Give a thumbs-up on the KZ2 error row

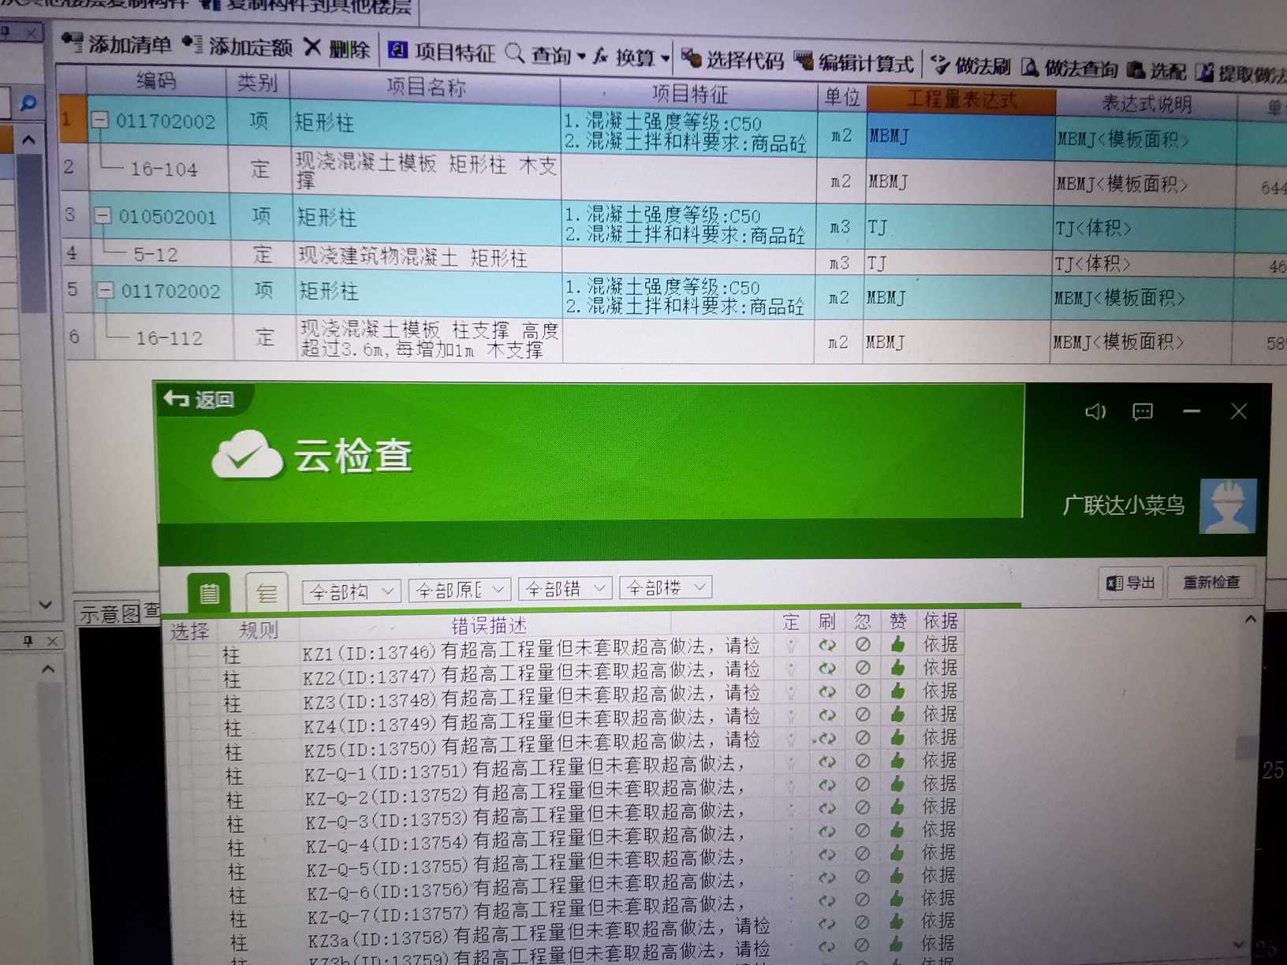[x=898, y=668]
